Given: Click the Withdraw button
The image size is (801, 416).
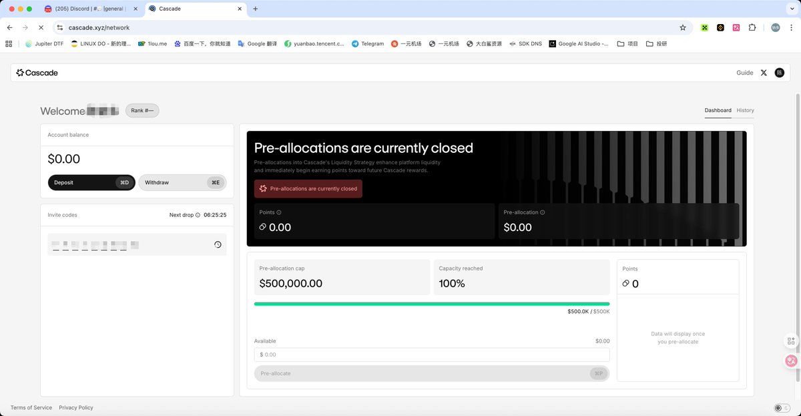Looking at the screenshot, I should coord(182,182).
